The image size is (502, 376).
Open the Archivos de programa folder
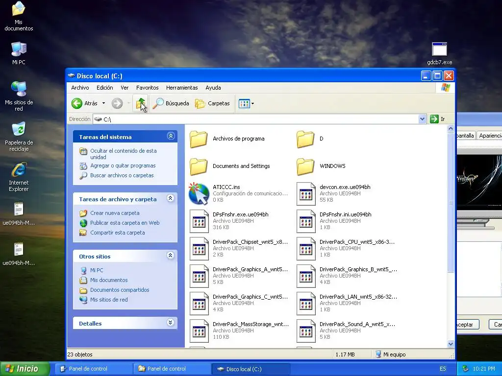click(227, 139)
